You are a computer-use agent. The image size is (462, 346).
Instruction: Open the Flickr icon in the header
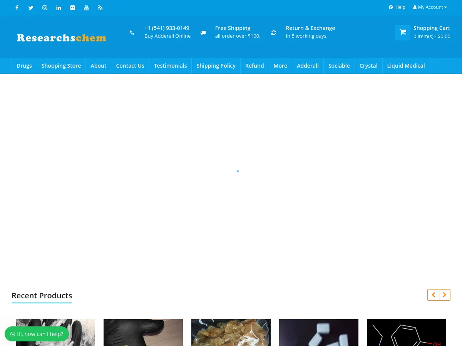click(72, 8)
